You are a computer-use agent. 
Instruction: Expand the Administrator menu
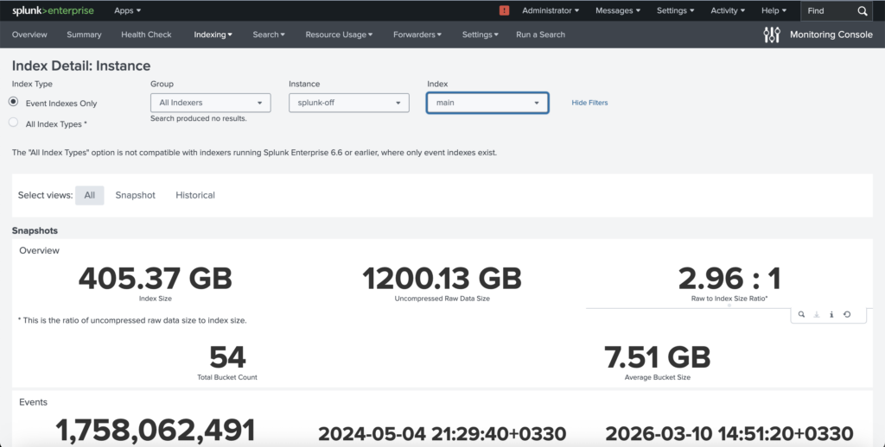(551, 10)
